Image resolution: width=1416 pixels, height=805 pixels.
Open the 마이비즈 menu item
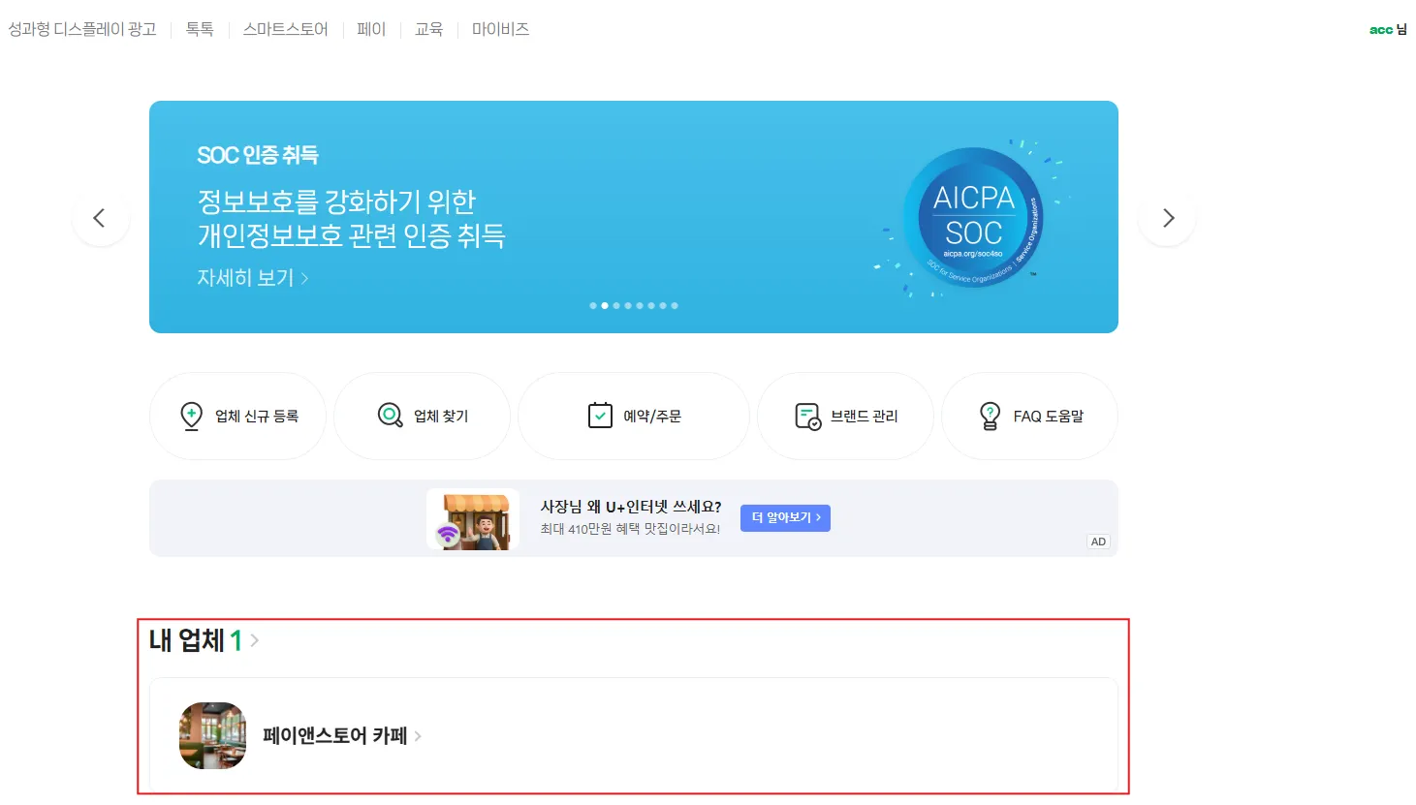[x=500, y=29]
